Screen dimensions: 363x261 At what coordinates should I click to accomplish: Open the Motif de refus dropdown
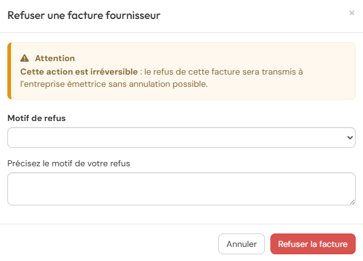pyautogui.click(x=181, y=138)
